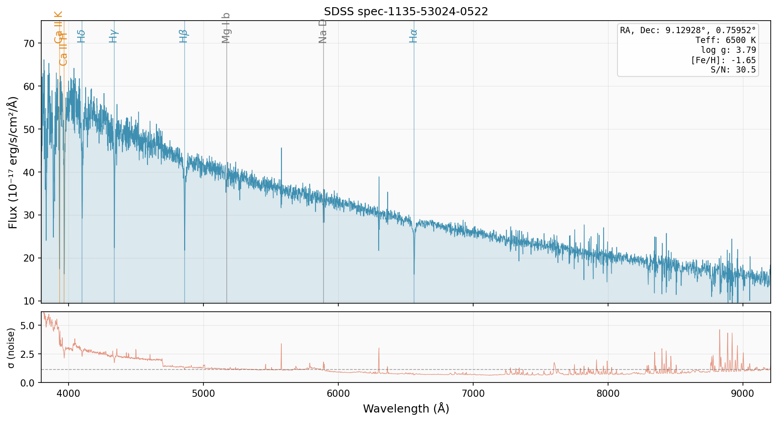Click the Na D absorption line label

(323, 31)
